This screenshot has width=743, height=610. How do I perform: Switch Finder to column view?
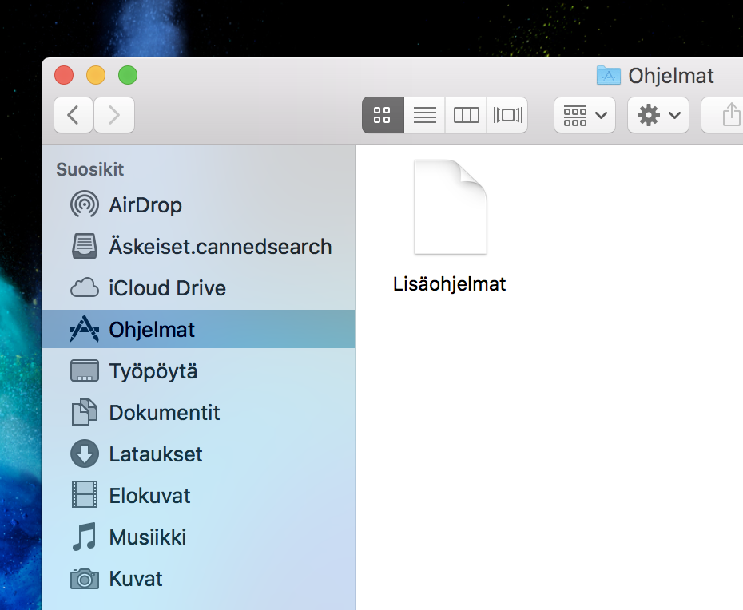466,115
